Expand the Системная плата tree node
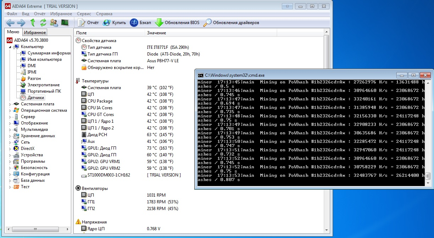 click(10, 104)
